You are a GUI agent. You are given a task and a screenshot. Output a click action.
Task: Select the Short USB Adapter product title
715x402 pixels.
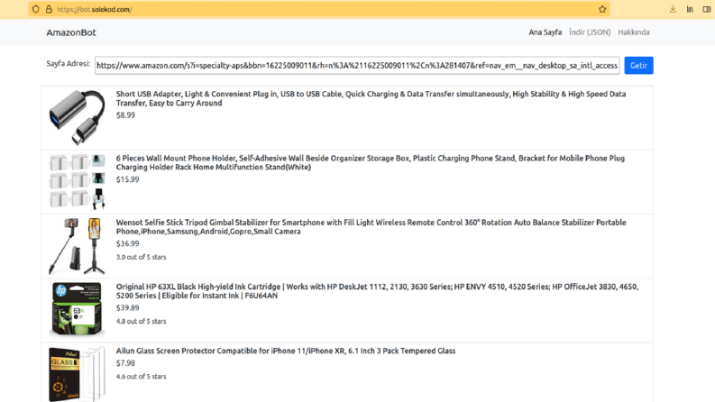[x=371, y=98]
